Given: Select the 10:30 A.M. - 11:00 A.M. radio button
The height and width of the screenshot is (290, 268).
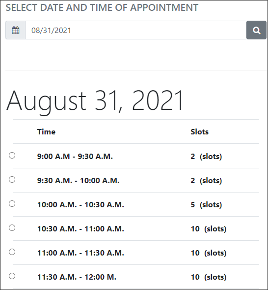Looking at the screenshot, I should click(12, 227).
